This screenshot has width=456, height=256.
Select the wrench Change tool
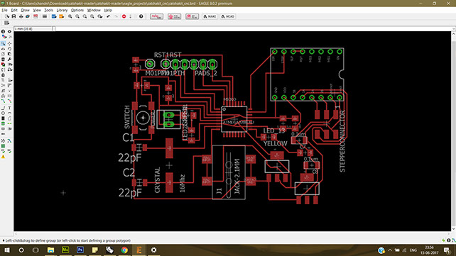[10, 59]
